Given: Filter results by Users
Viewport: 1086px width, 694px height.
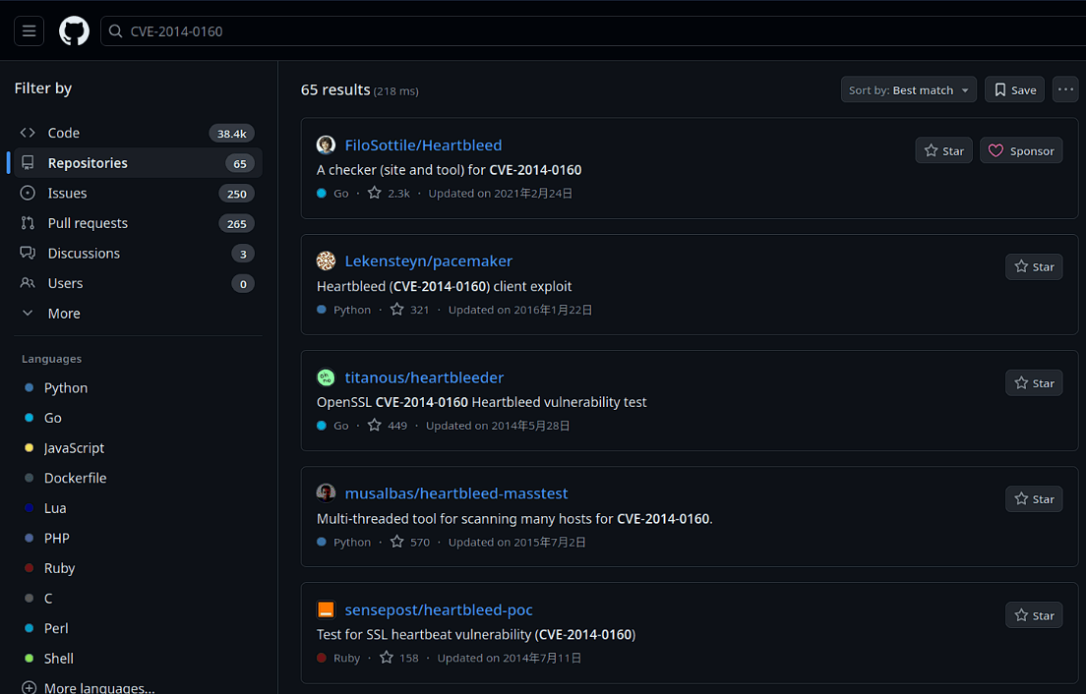Looking at the screenshot, I should (x=138, y=284).
